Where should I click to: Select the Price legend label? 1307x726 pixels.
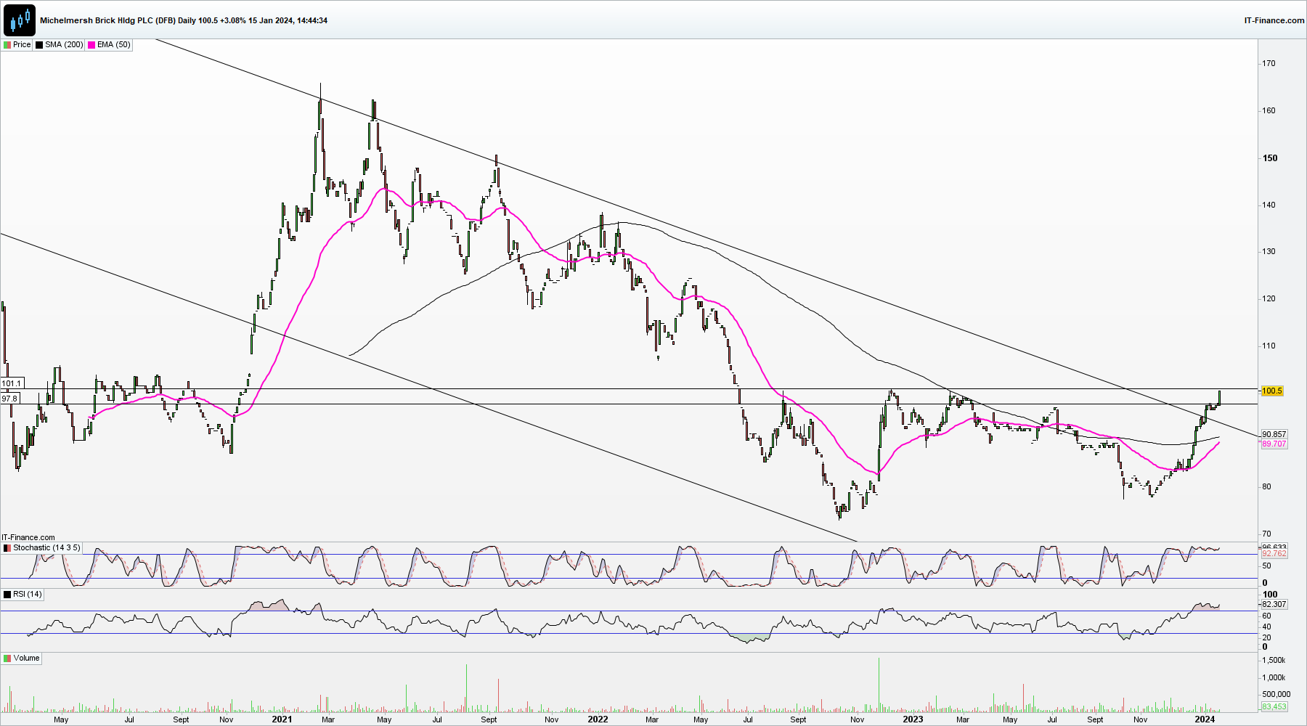pyautogui.click(x=22, y=44)
